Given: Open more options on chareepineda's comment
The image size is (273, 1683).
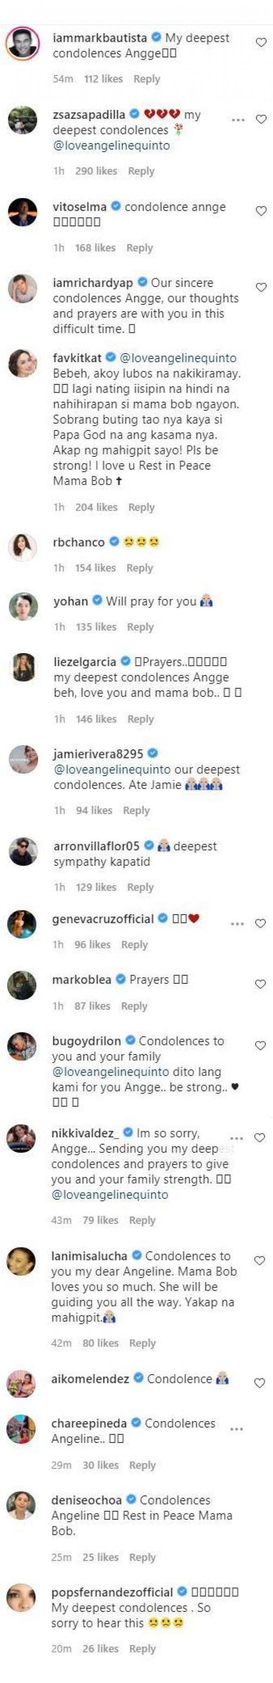Looking at the screenshot, I should tap(237, 1429).
